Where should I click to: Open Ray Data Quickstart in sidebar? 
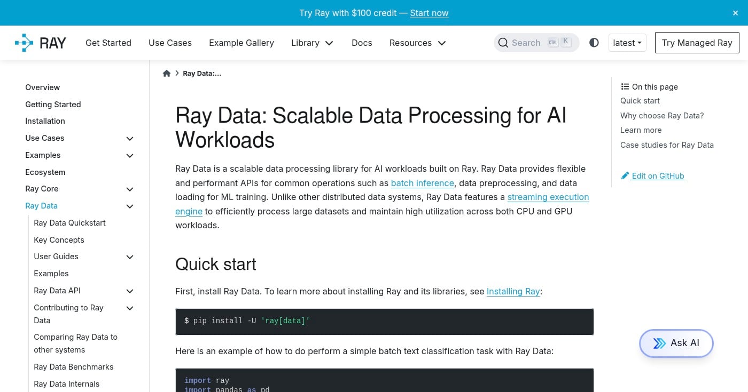(x=69, y=223)
